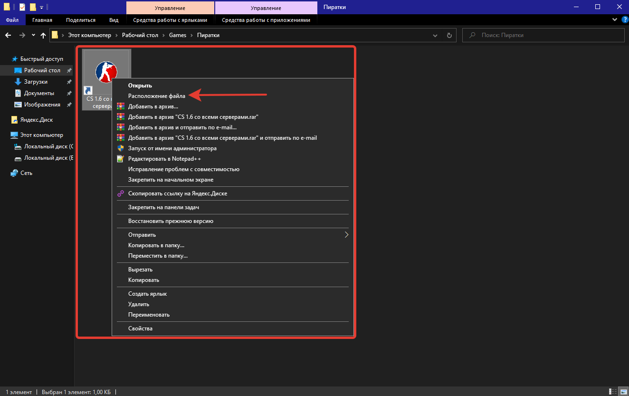Select the Downloads folder icon in sidebar
This screenshot has height=396, width=629.
click(x=18, y=82)
